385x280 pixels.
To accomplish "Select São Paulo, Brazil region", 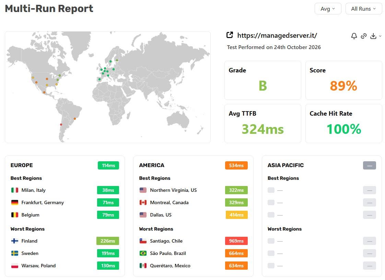I will 168,253.
